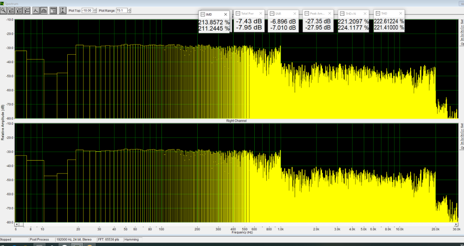Open the plot settings panel icon
Viewport: 464px width, 246px height.
[53, 10]
